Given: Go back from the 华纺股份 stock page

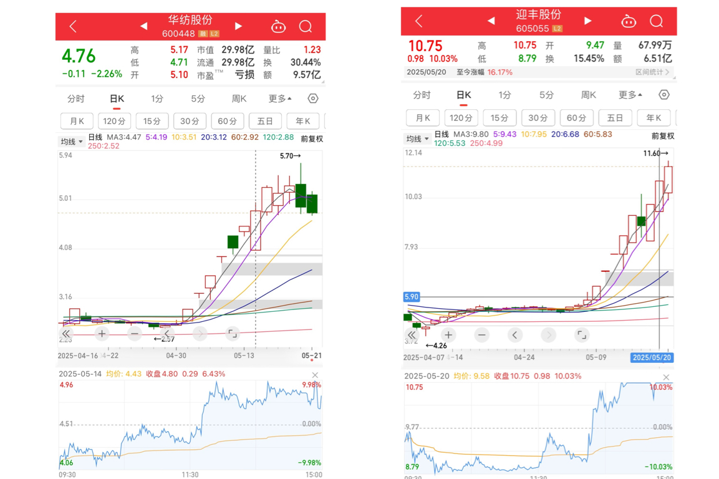Looking at the screenshot, I should 73,27.
